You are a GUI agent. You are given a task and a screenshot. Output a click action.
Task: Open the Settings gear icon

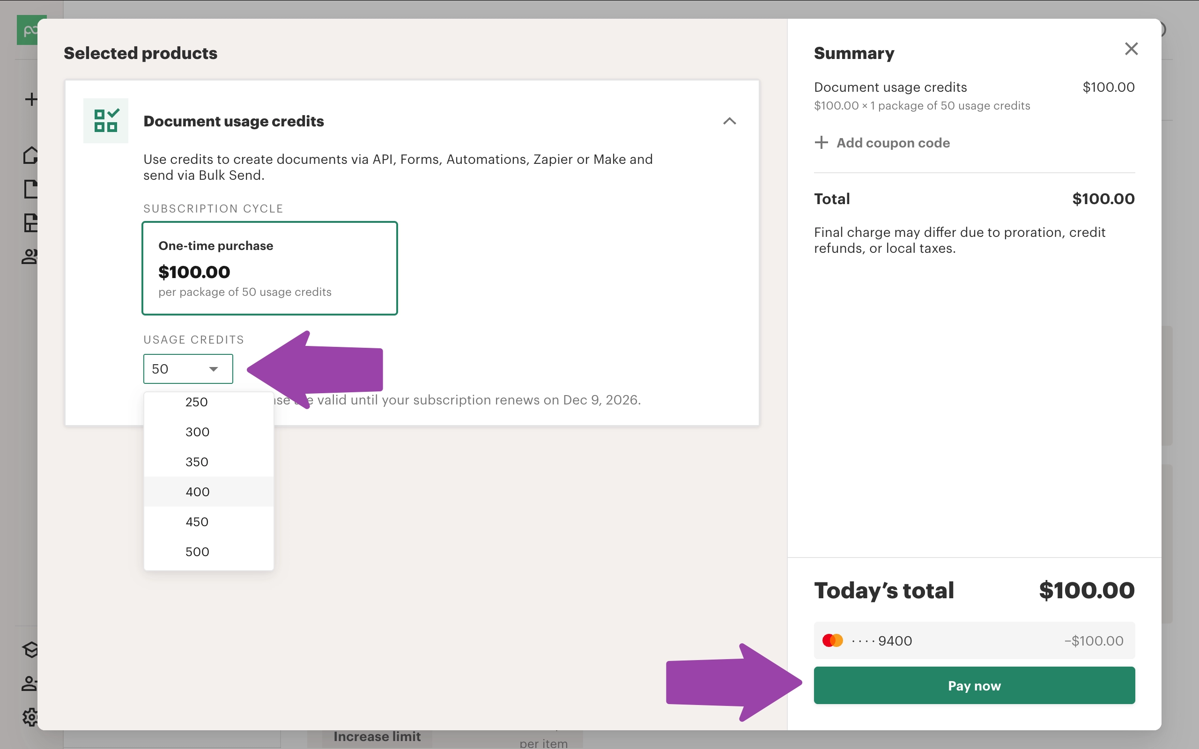coord(30,717)
